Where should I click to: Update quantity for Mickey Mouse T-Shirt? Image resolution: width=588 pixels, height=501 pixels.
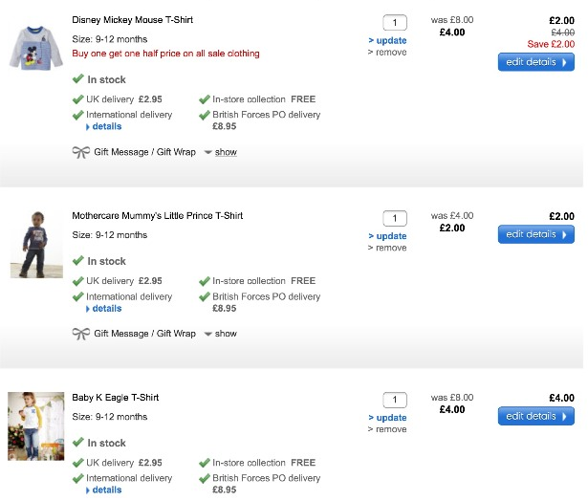point(390,41)
